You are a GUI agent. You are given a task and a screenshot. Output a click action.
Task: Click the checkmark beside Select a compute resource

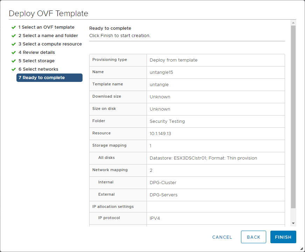point(14,44)
